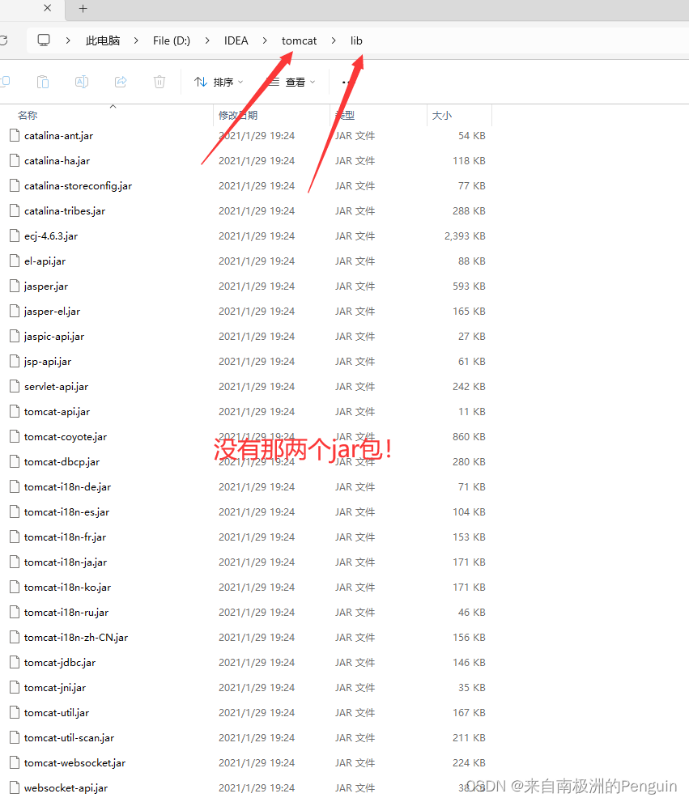Select file el-api.jar
Screen dimensions: 689x802
[x=45, y=261]
